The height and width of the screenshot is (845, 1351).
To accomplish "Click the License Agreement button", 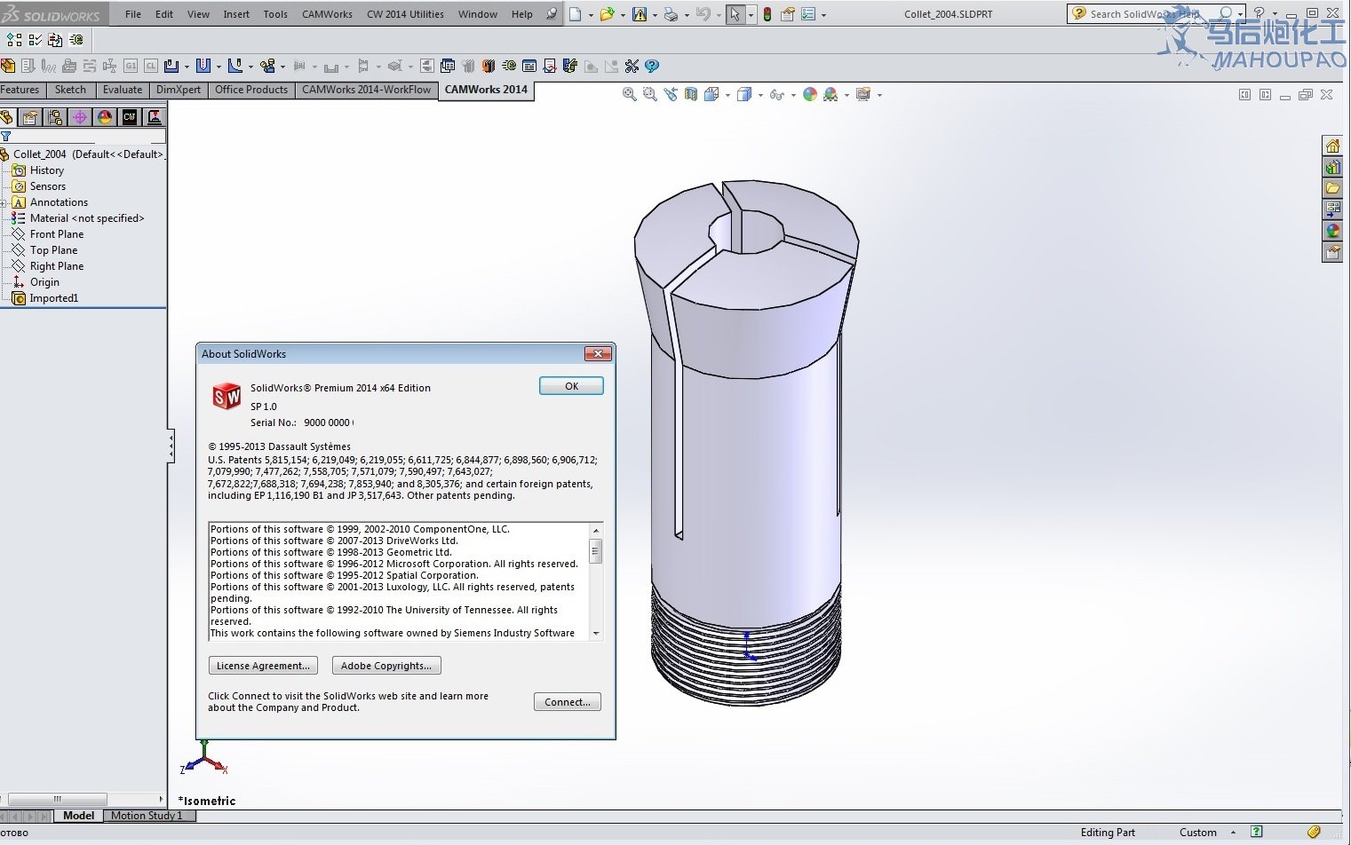I will pos(263,666).
